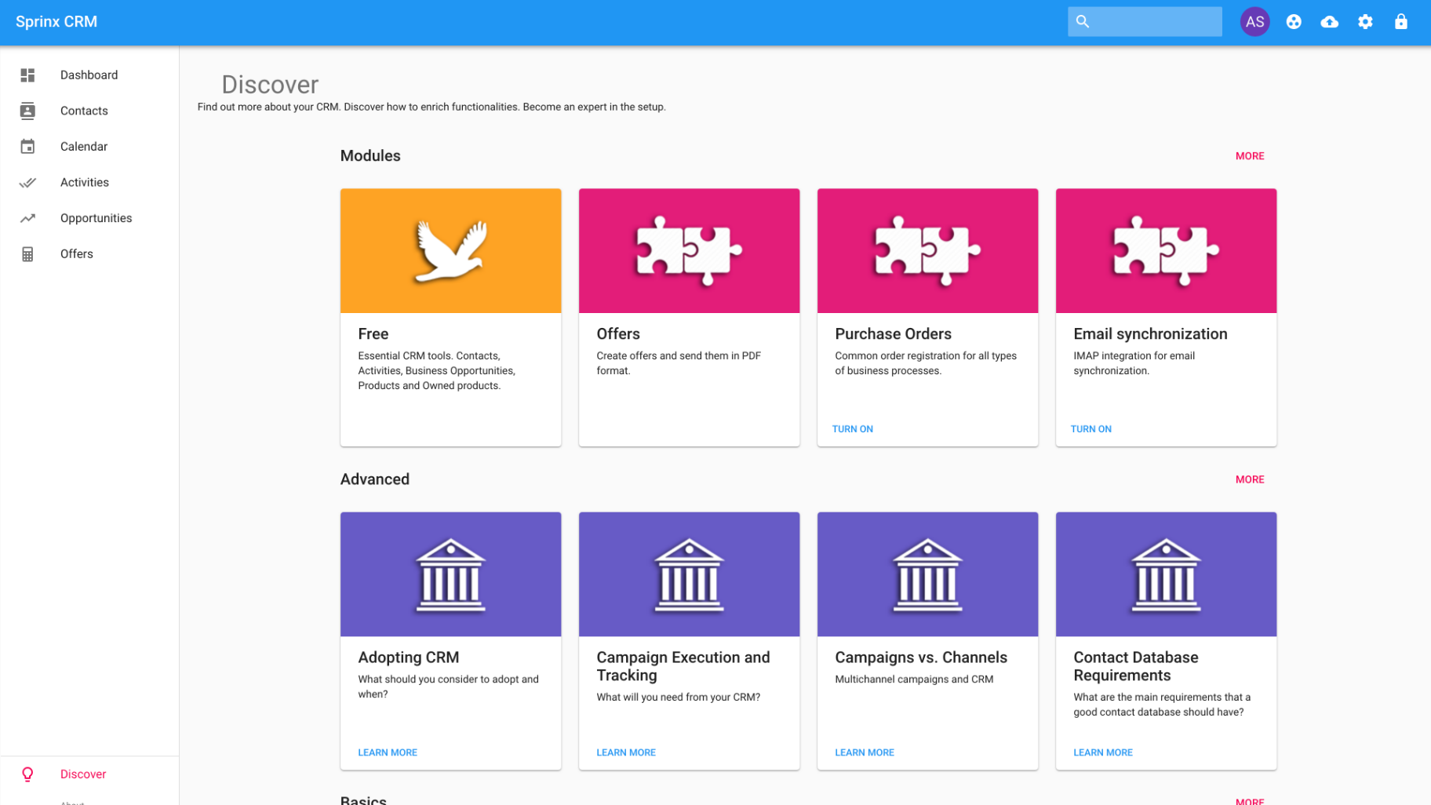
Task: Open the Offers calculator icon
Action: (27, 254)
